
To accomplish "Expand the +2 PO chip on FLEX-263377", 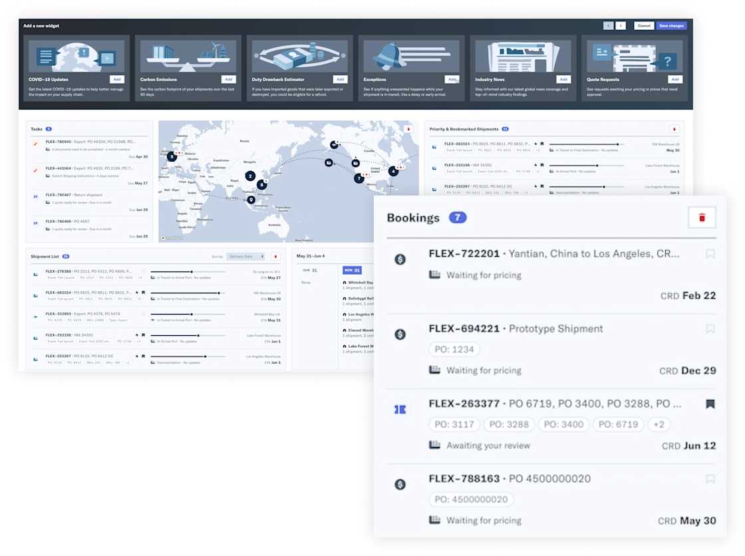I will (659, 424).
